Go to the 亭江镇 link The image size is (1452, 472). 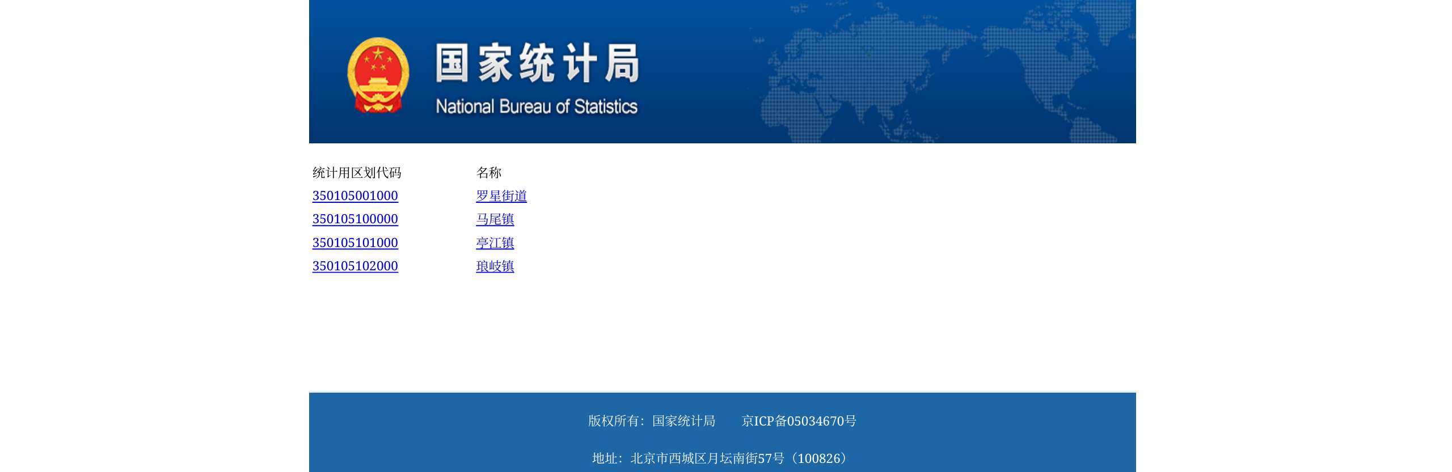495,243
